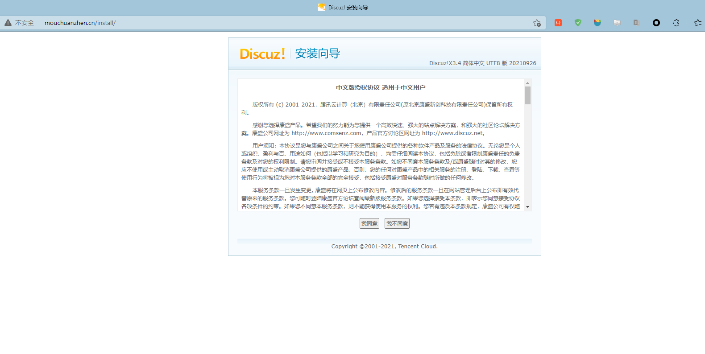
Task: Open the orange curly-braces extension
Action: click(558, 23)
